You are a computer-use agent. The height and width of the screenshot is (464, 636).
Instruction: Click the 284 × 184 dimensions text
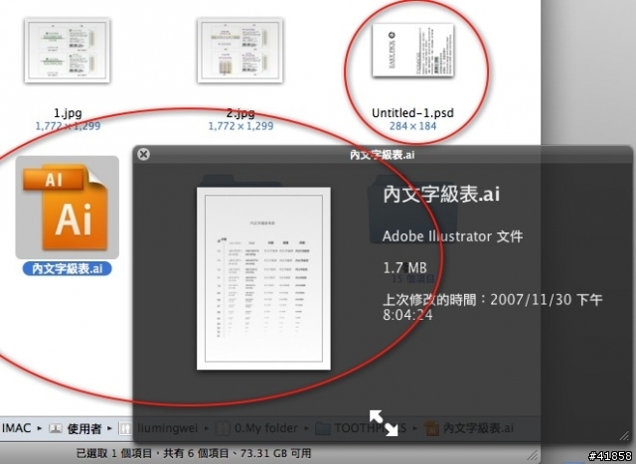[x=413, y=126]
